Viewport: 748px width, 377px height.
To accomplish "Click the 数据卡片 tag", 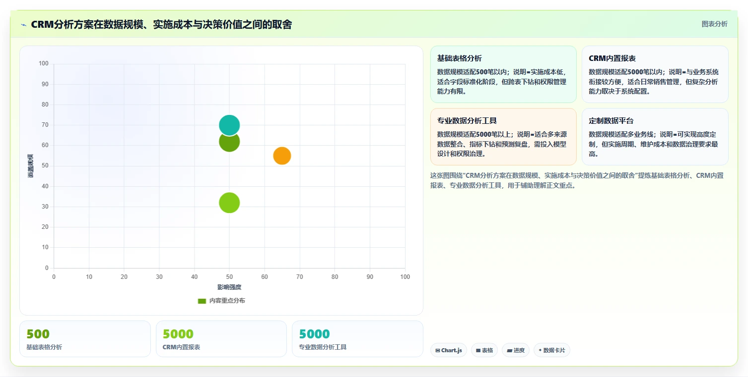I will click(552, 350).
